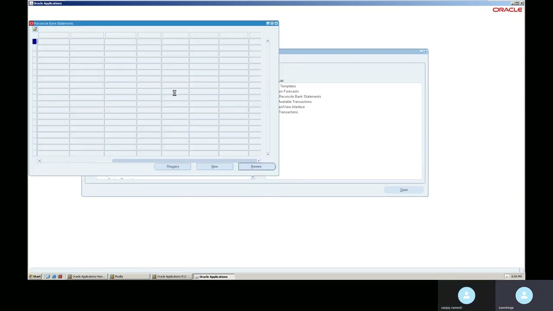Viewport: 553px width, 311px height.
Task: Click first cell in first grid row
Action: pos(53,41)
